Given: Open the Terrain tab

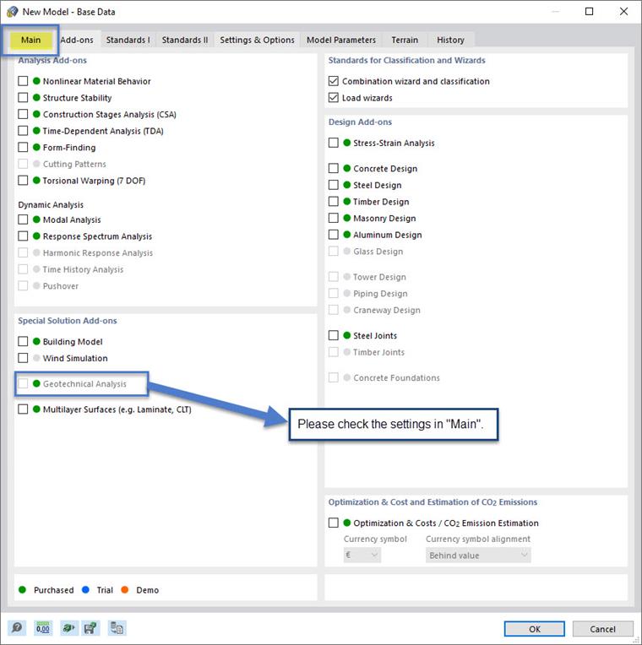Looking at the screenshot, I should [405, 40].
